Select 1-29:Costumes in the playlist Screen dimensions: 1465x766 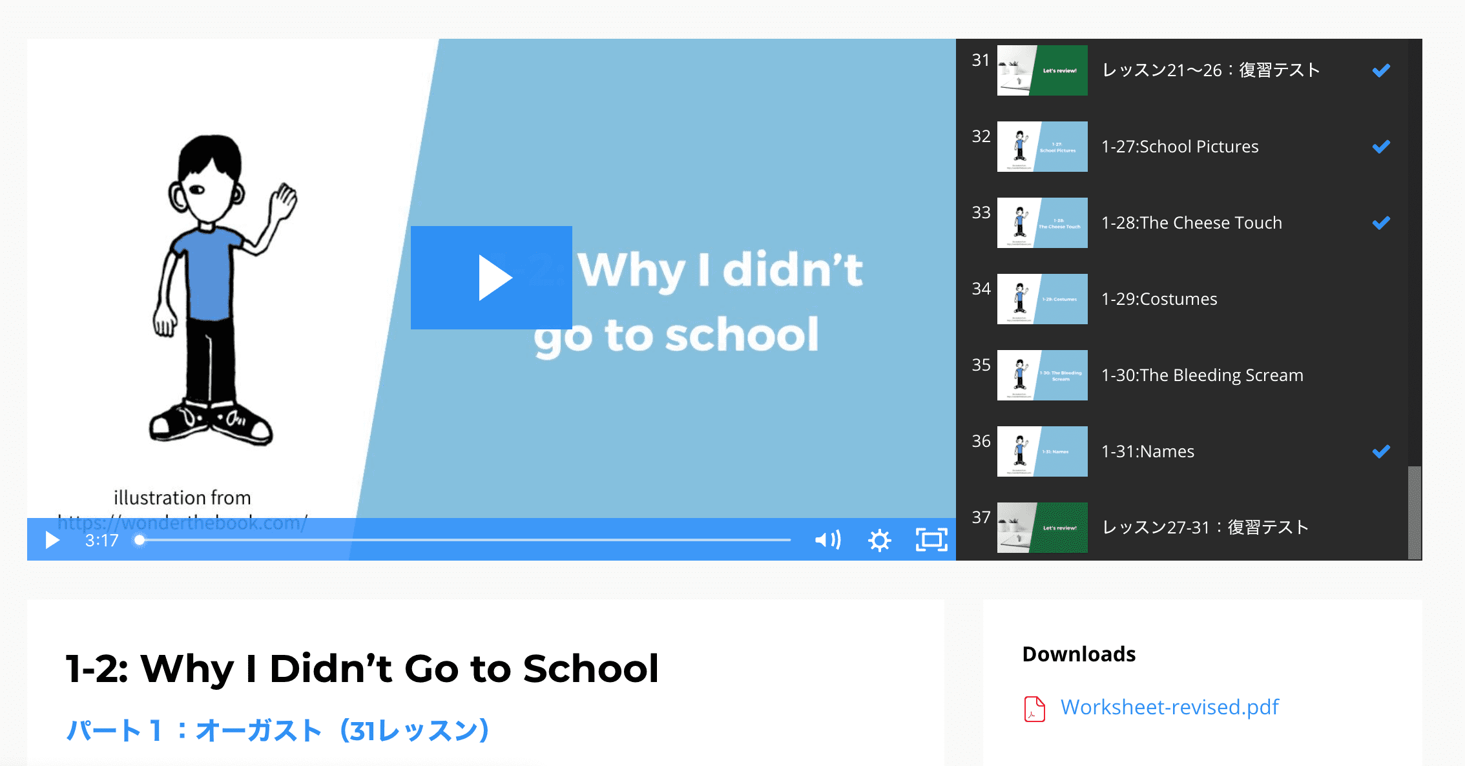1159,299
